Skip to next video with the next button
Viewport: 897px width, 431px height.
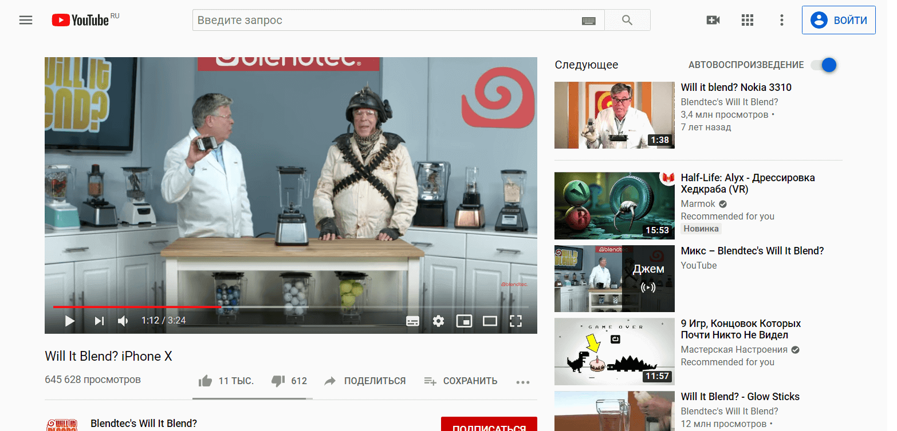click(x=99, y=321)
